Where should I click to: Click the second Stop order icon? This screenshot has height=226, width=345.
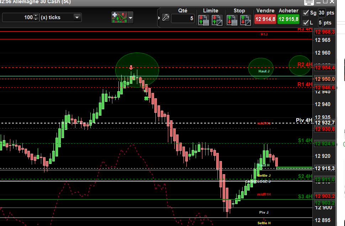click(245, 21)
